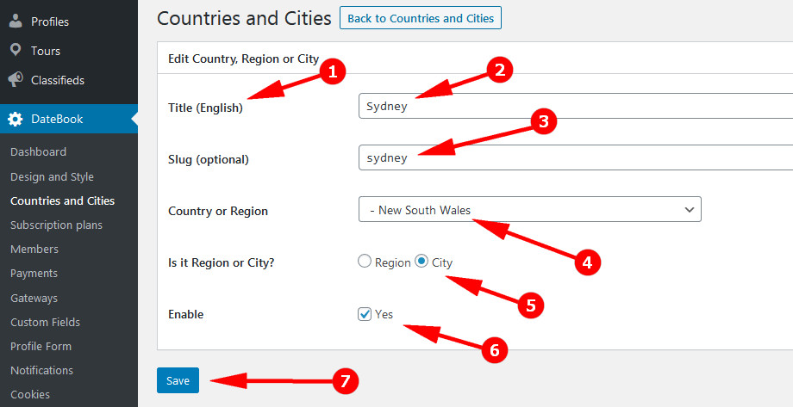Toggle the Enable Yes checkbox
Image resolution: width=793 pixels, height=407 pixels.
point(365,314)
